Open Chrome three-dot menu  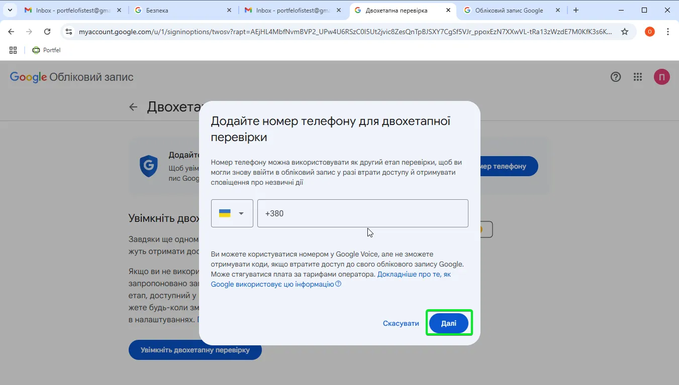point(668,32)
